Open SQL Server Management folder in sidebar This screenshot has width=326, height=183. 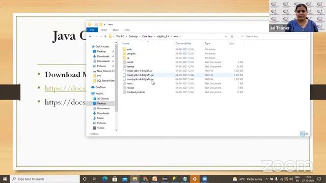point(105,80)
